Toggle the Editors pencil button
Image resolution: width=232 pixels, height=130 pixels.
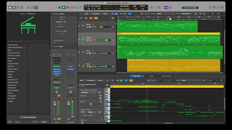[x=36, y=7]
